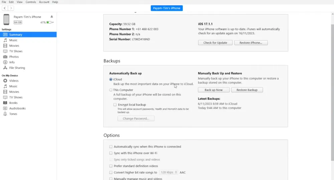Eject Payam-Tim's iPhone
This screenshot has width=334, height=180.
[51, 17]
